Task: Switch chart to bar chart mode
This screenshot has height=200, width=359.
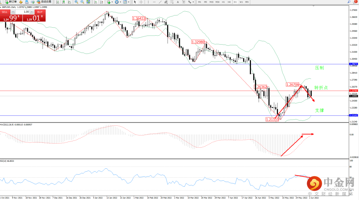Action: 58,2
